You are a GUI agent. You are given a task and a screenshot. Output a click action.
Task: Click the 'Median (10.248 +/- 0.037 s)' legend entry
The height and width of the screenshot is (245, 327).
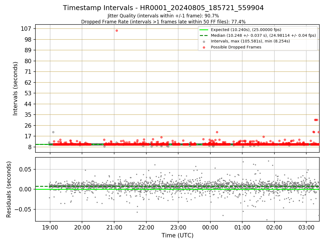click(263, 35)
